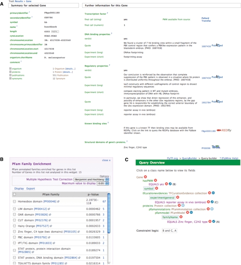Toggle select-all checkbox in PFam Family header

pyautogui.click(x=14, y=194)
